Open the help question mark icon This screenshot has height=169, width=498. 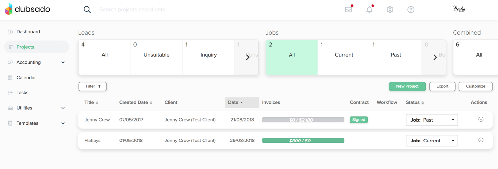click(411, 10)
